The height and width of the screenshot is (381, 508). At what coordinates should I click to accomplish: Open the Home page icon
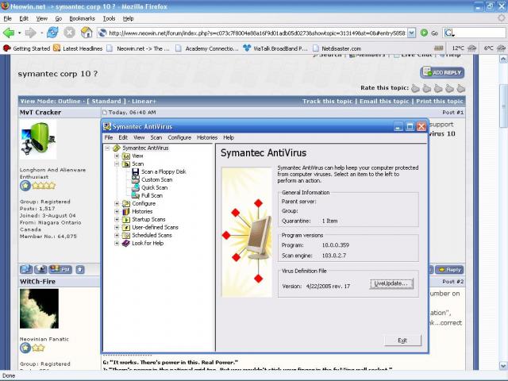click(87, 33)
